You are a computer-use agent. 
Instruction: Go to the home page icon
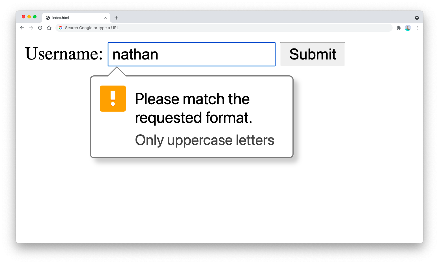pyautogui.click(x=49, y=28)
